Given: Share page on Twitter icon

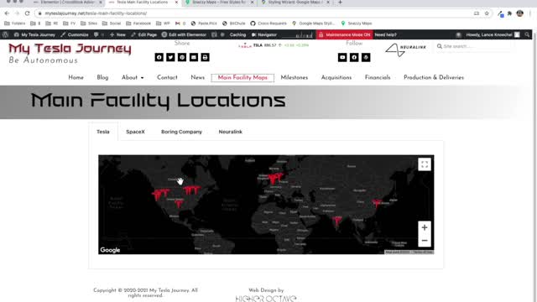Looking at the screenshot, I should pos(170,57).
